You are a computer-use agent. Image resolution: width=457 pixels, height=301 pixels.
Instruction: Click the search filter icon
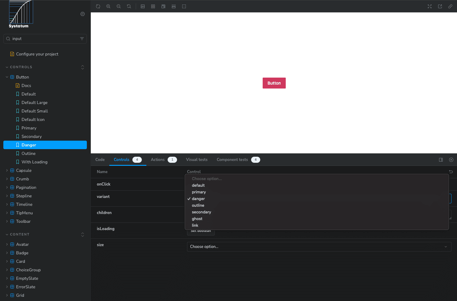click(x=82, y=39)
